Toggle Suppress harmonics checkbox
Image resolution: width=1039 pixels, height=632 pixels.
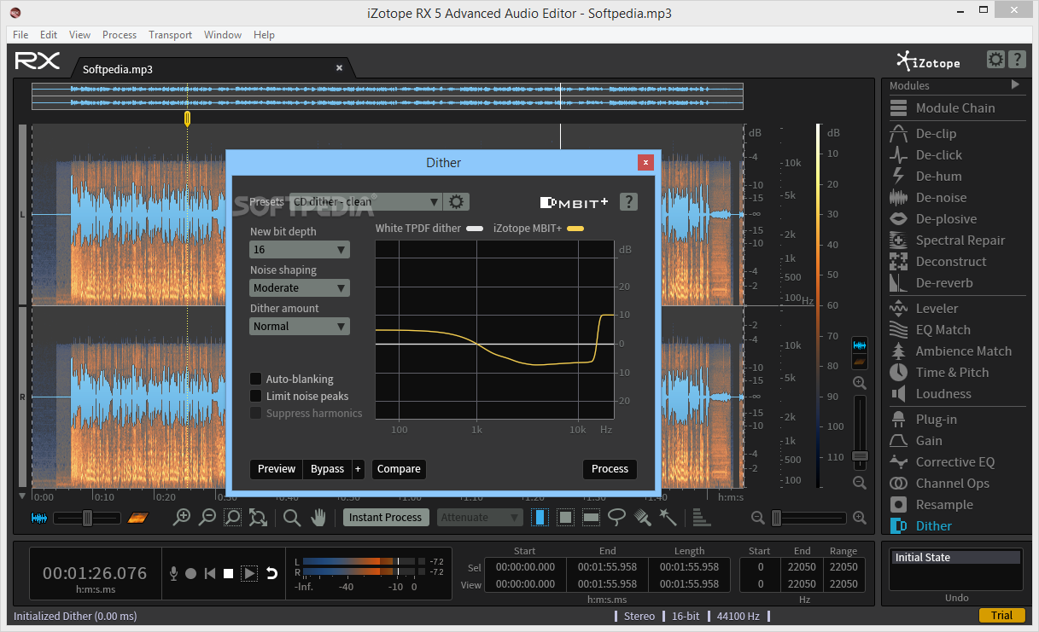click(255, 413)
